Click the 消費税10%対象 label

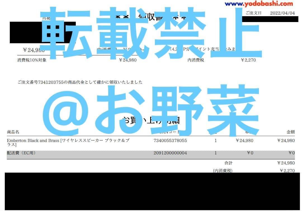[x=32, y=60]
